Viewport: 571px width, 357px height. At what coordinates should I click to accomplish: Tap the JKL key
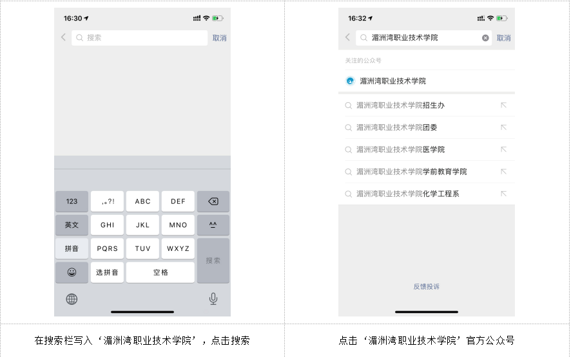[x=143, y=224]
